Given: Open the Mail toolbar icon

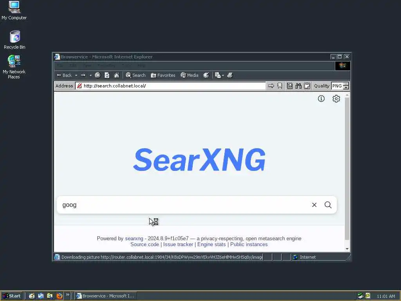Looking at the screenshot, I should [218, 75].
